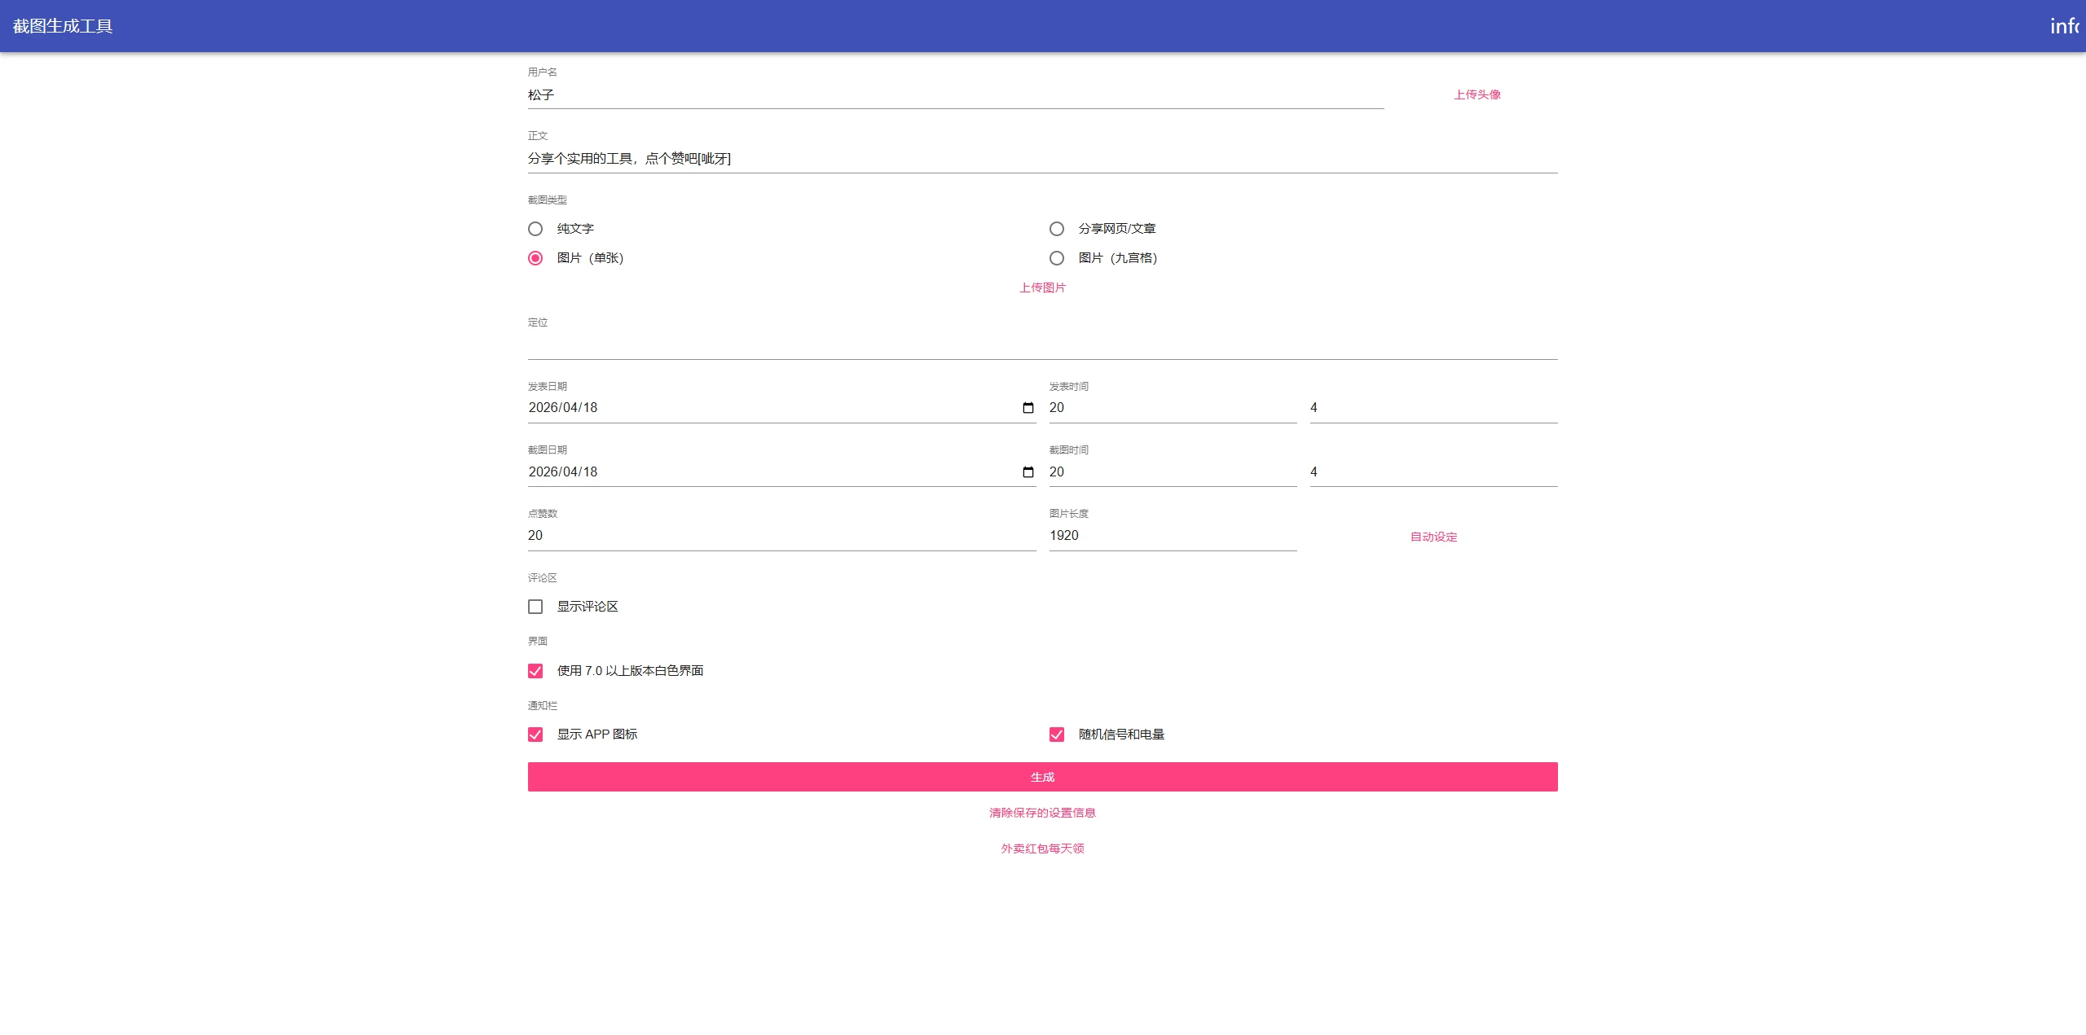Screen dimensions: 2086x1035
Task: Click into the 用户名 input field
Action: click(x=955, y=95)
